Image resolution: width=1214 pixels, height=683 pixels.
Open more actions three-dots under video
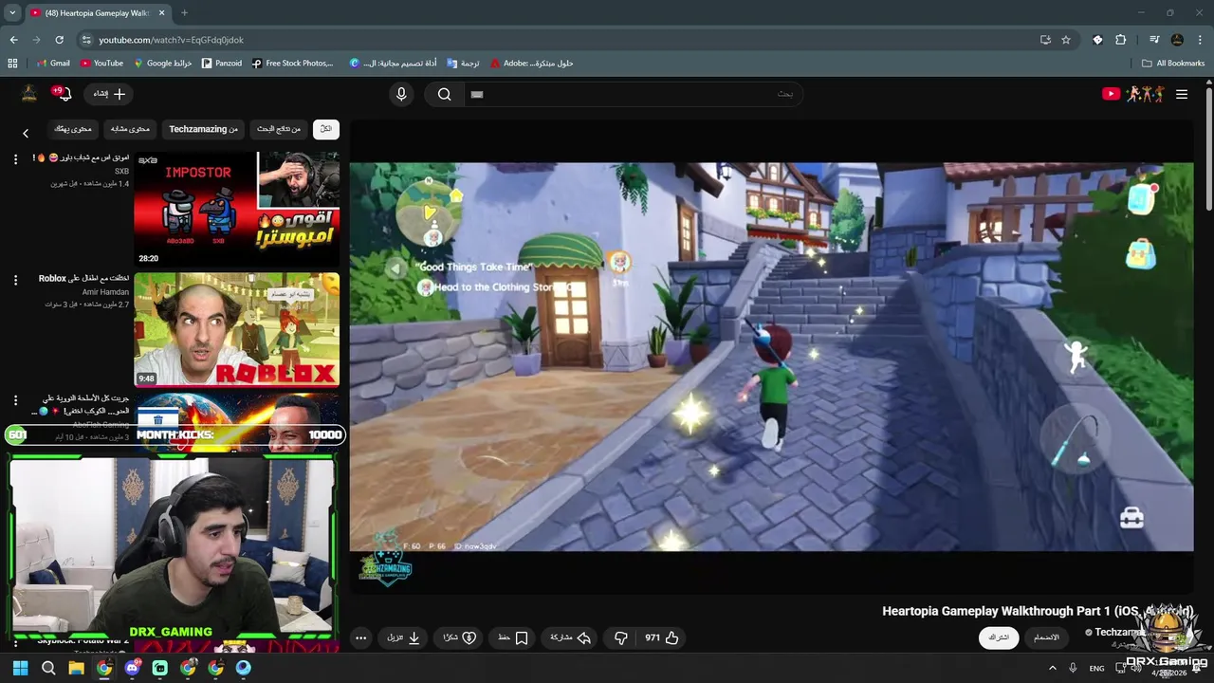[361, 637]
